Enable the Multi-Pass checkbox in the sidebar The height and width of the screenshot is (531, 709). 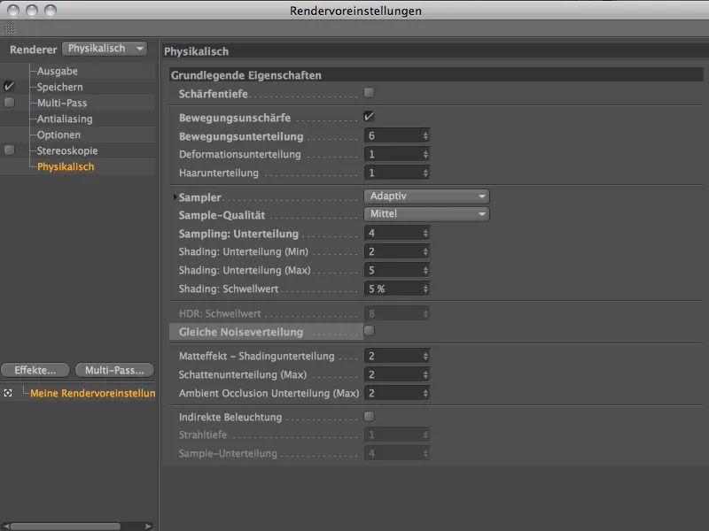(x=7, y=100)
